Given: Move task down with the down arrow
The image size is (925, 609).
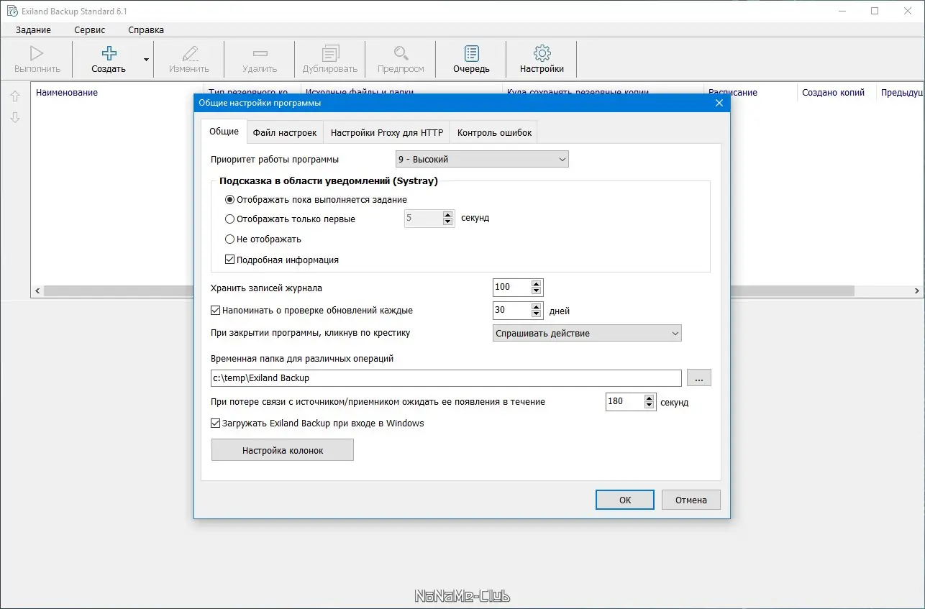Looking at the screenshot, I should coord(15,117).
